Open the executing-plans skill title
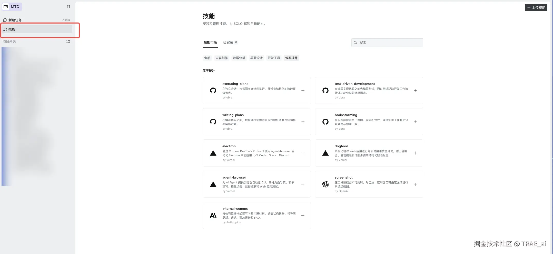The image size is (553, 254). 235,84
